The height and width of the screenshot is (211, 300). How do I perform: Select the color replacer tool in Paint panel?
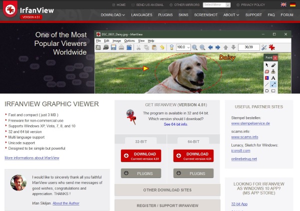267,78
